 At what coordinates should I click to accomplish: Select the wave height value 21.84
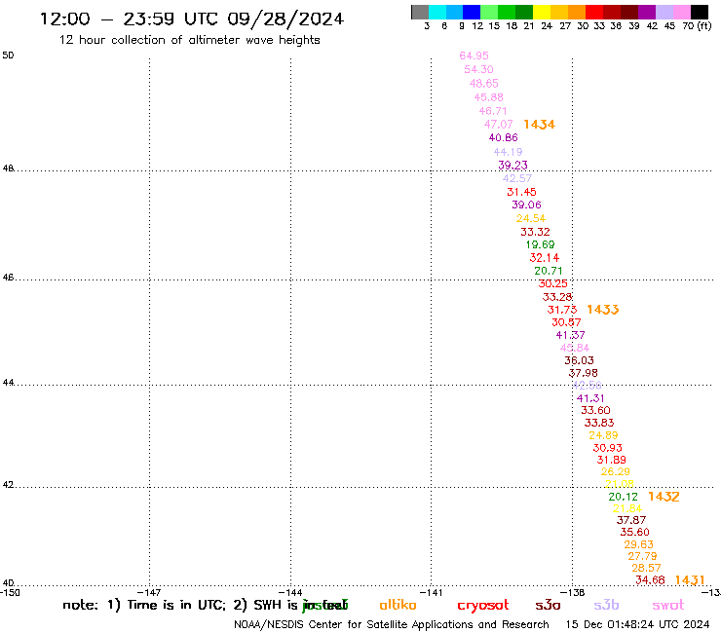pyautogui.click(x=627, y=508)
